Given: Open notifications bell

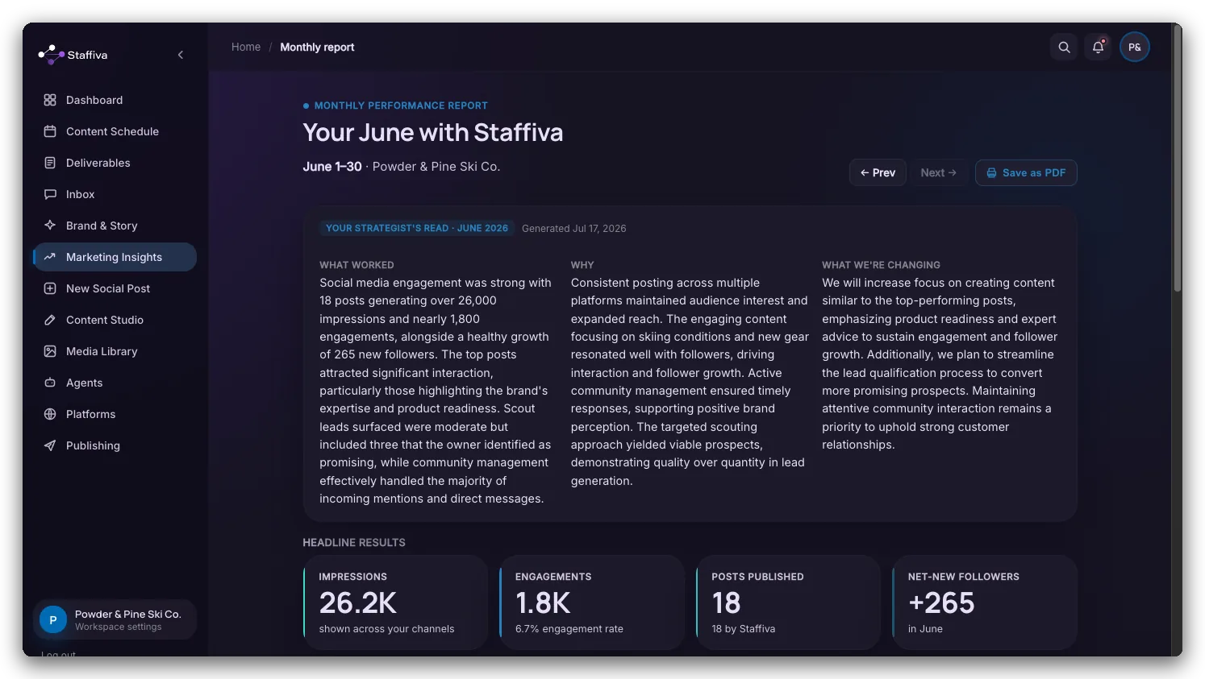Looking at the screenshot, I should [1099, 48].
